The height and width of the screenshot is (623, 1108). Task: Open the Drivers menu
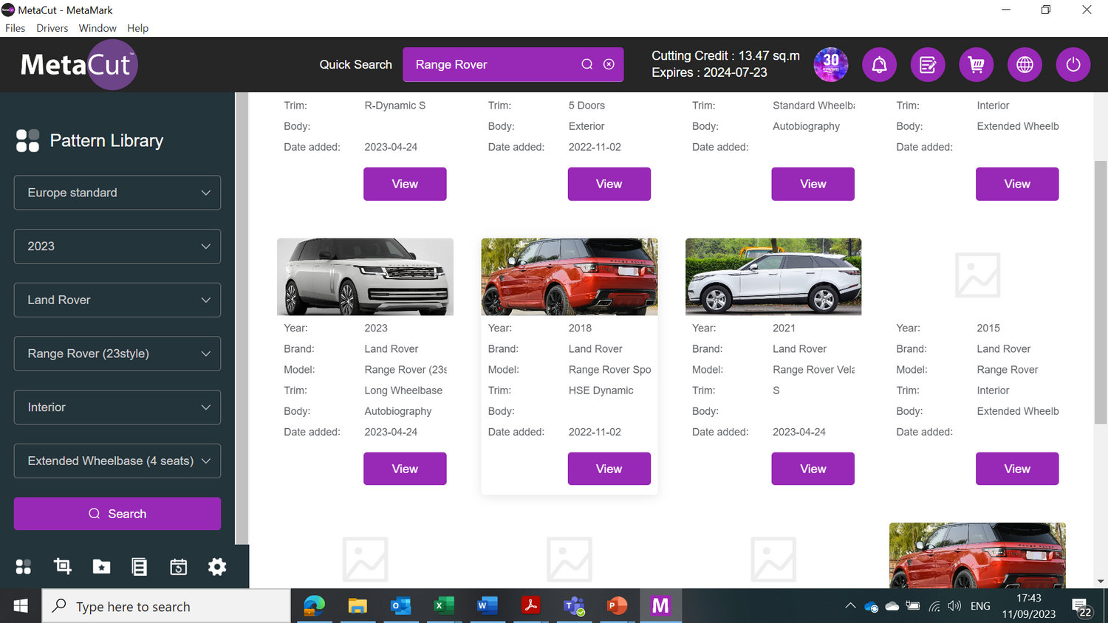52,28
